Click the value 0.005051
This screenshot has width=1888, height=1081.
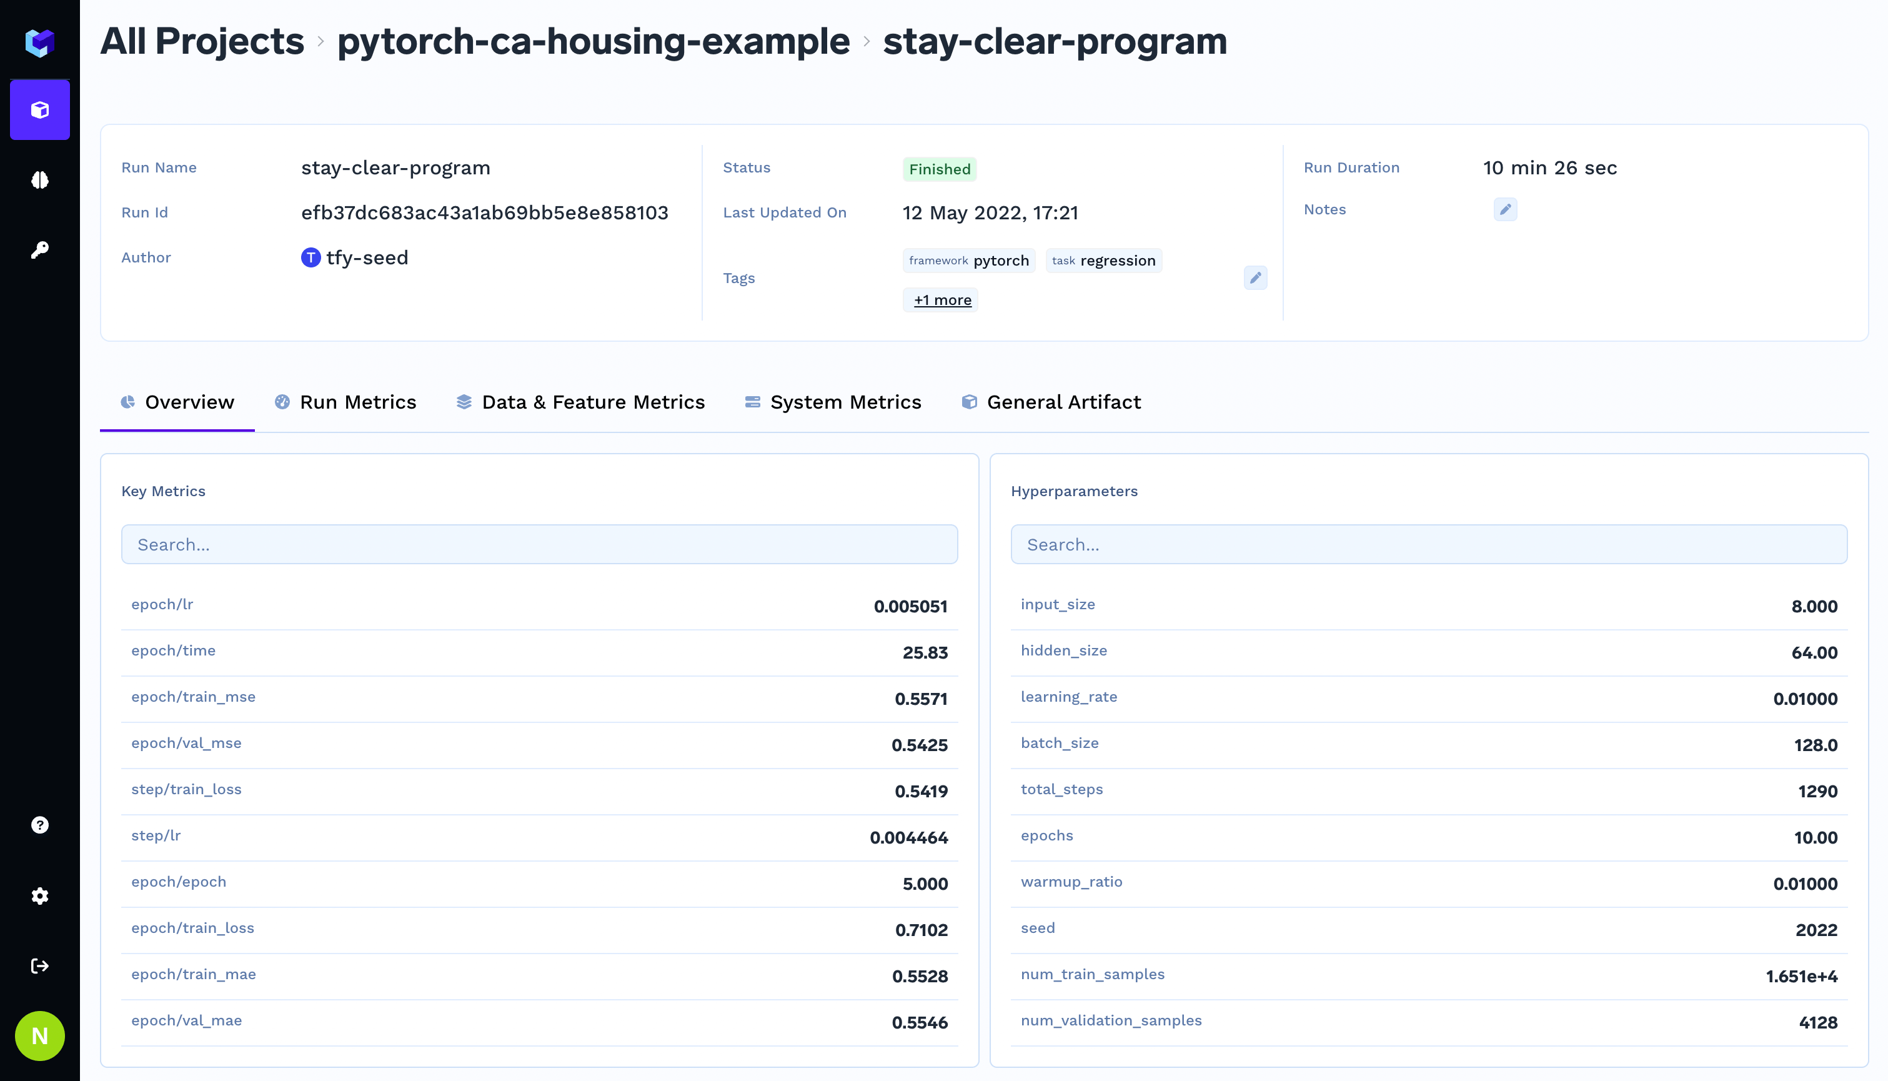point(911,607)
